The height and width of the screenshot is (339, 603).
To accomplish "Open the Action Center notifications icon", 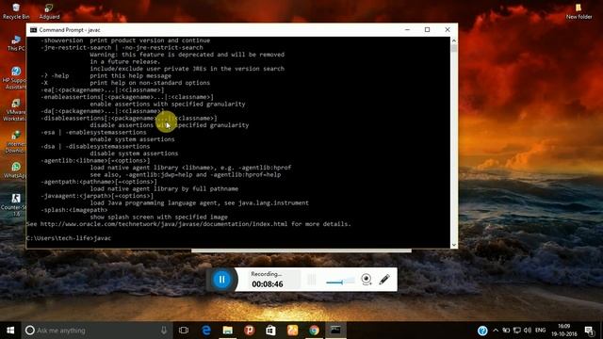I will point(589,331).
